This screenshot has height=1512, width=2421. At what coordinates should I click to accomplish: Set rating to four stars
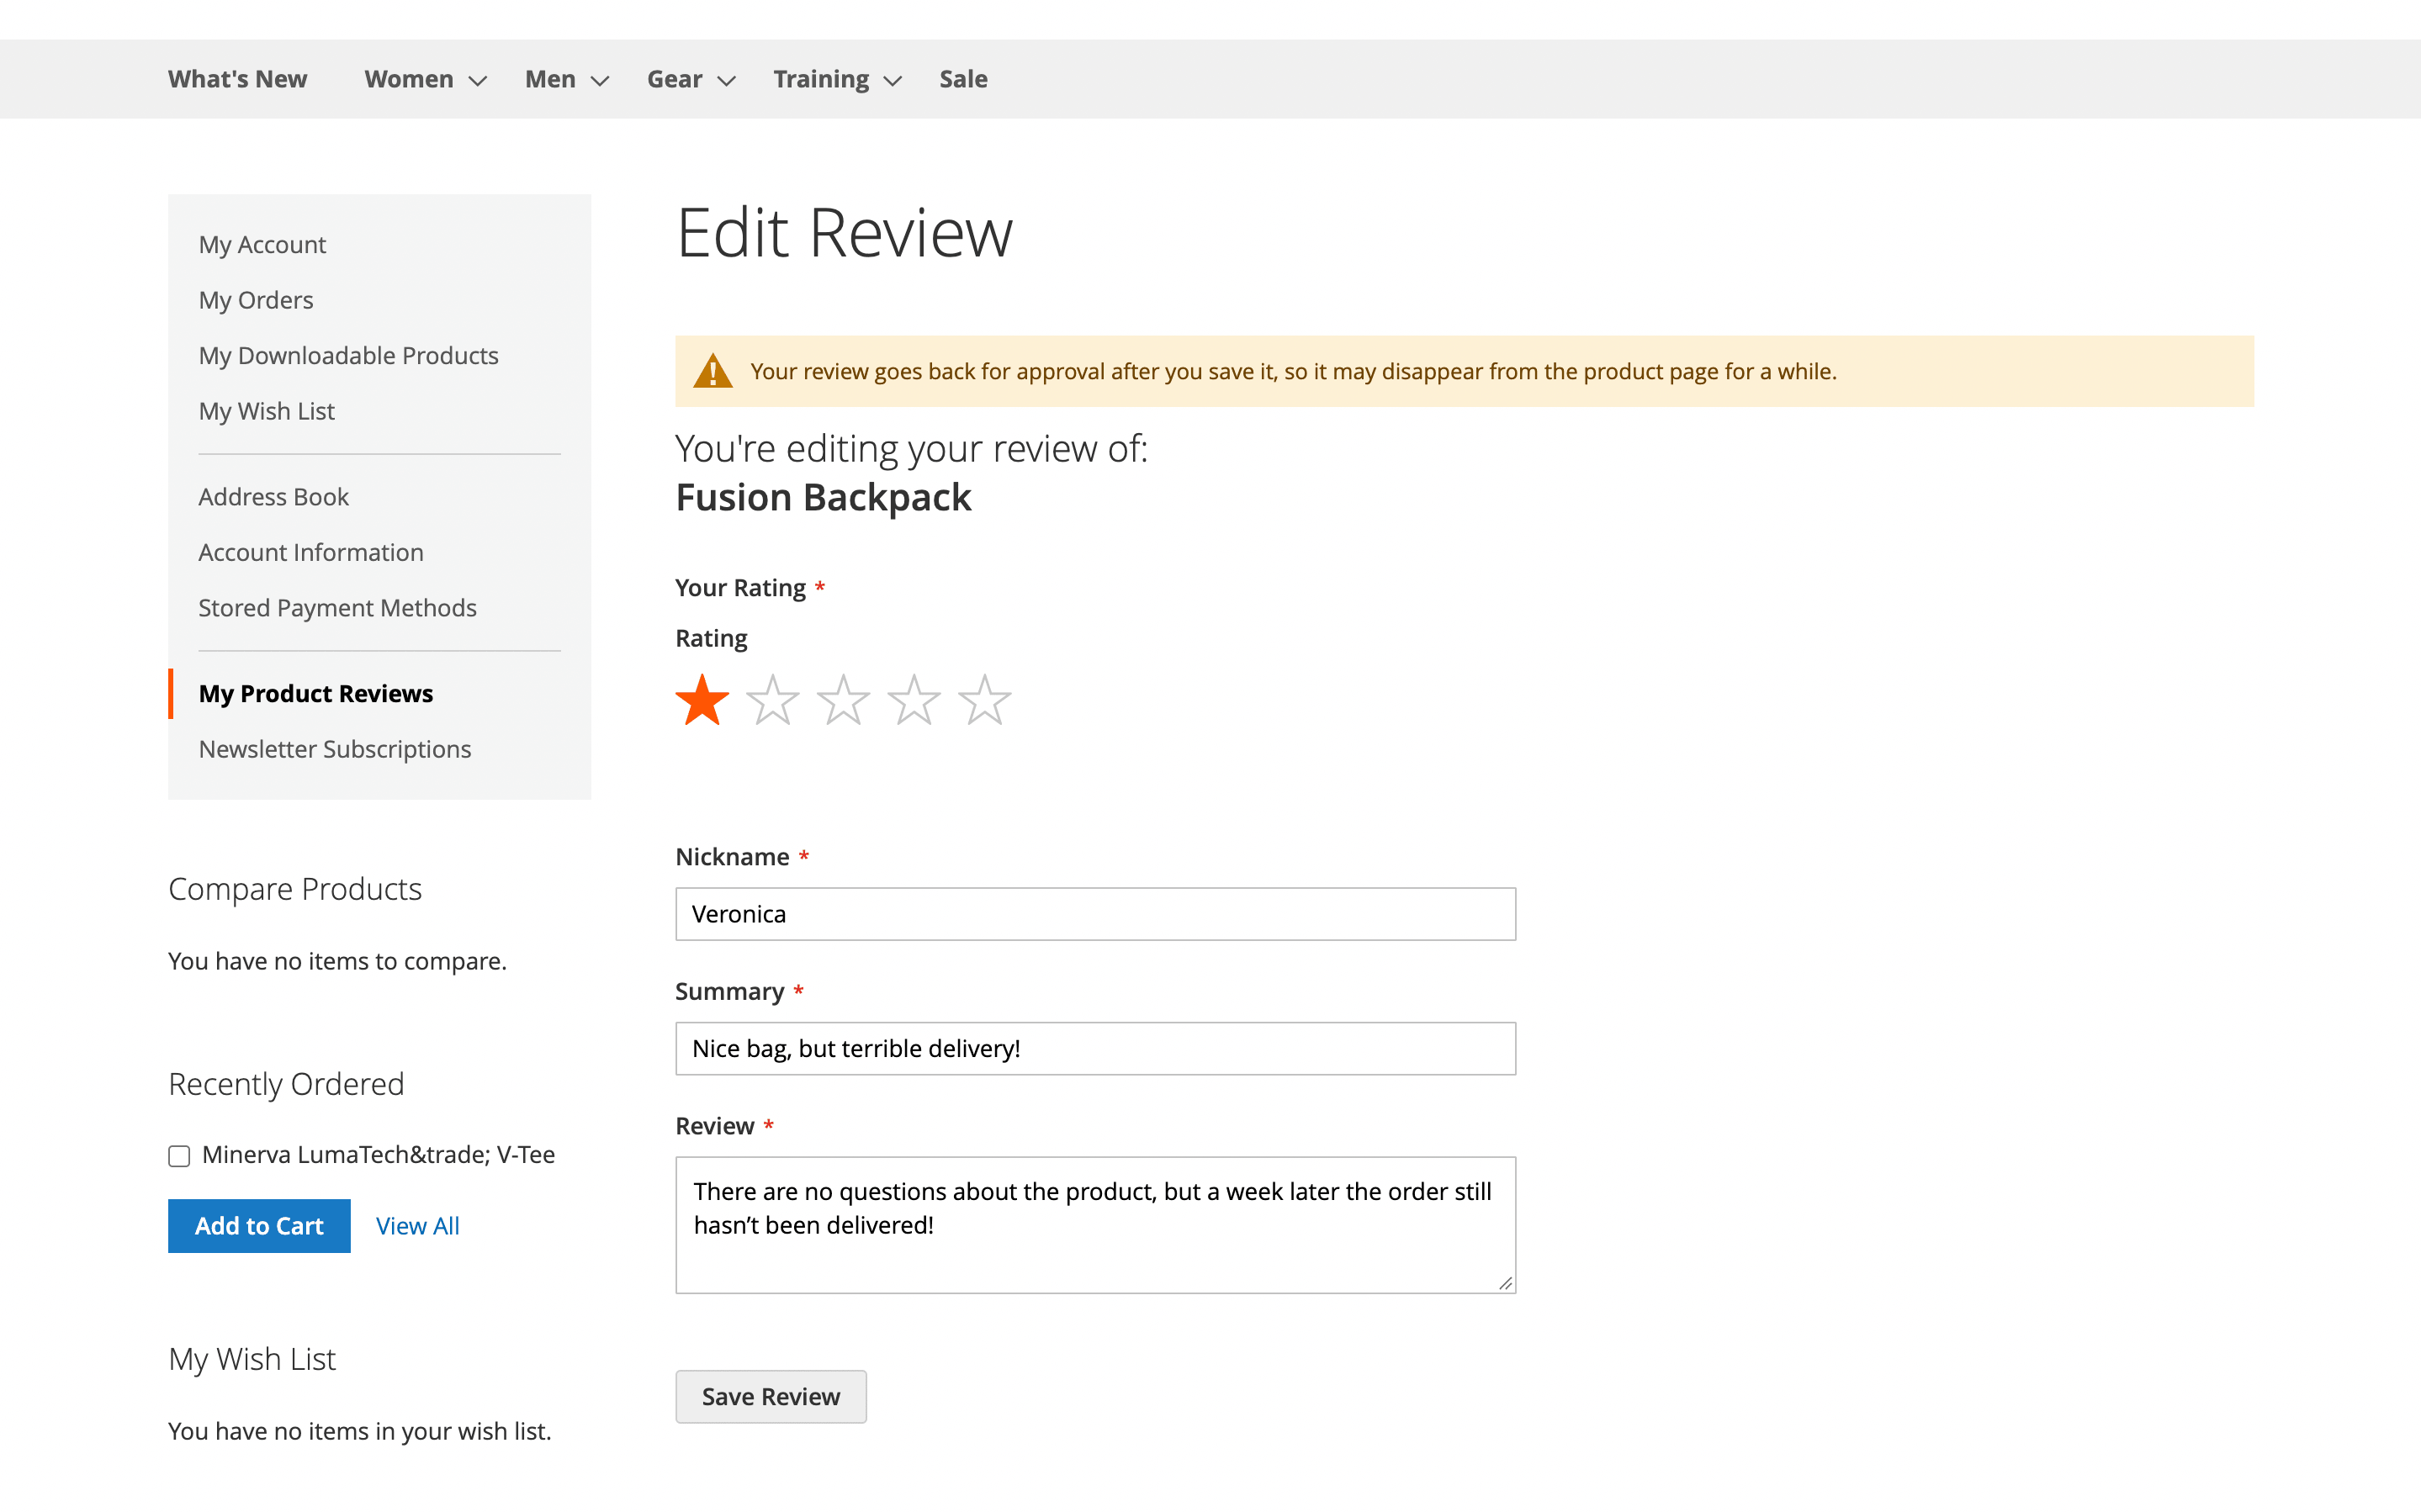(914, 700)
